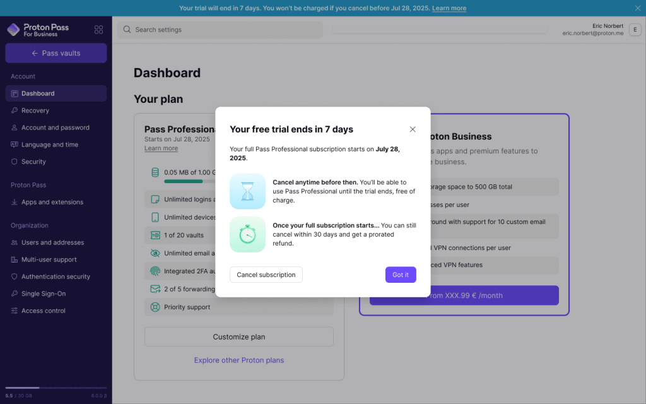Click the Apps and extensions download icon

point(15,202)
